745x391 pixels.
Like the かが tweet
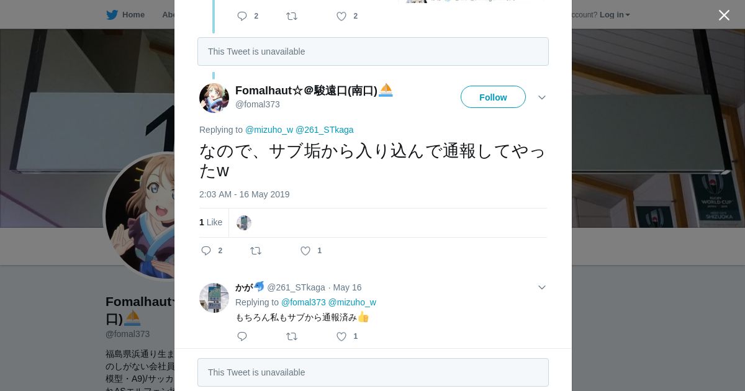pyautogui.click(x=341, y=336)
